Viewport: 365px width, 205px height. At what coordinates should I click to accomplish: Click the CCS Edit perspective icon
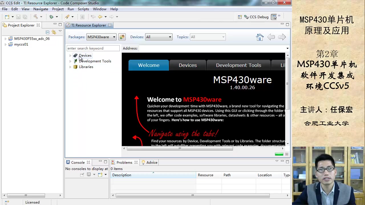pyautogui.click(x=274, y=17)
